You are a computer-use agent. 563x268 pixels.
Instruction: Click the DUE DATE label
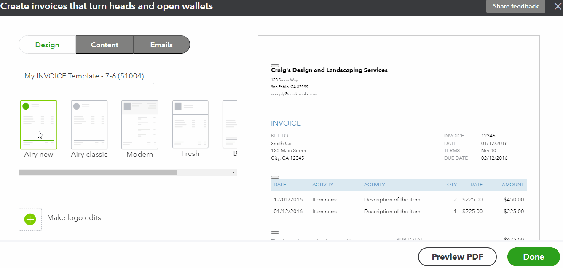coord(456,158)
